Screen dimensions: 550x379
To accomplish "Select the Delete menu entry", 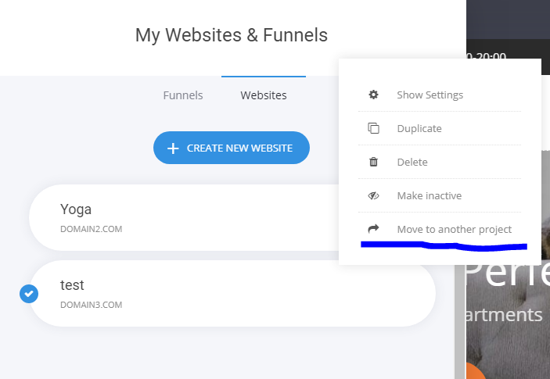I will point(412,162).
